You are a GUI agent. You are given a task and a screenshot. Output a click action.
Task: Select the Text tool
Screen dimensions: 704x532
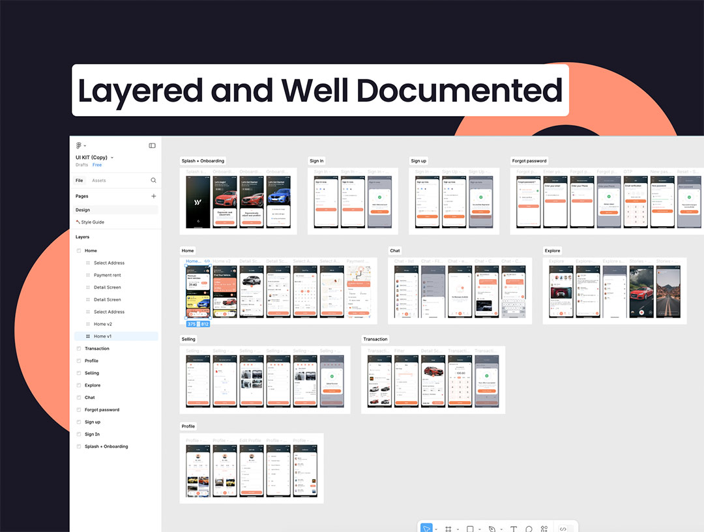coord(514,529)
